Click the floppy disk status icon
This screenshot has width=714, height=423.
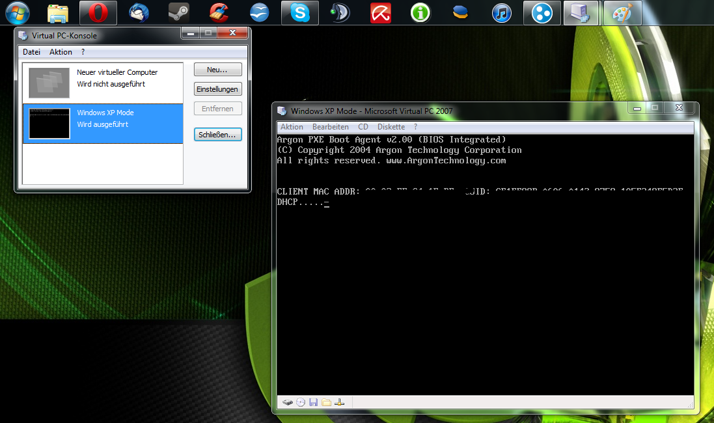coord(313,402)
